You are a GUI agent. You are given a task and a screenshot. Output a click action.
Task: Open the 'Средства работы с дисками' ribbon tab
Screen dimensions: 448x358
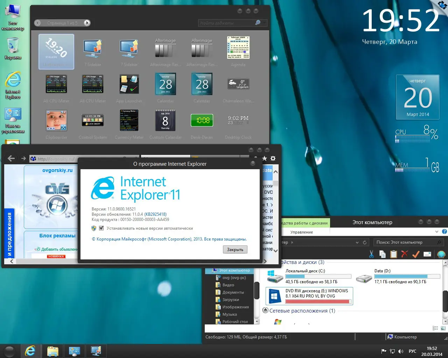pyautogui.click(x=305, y=223)
